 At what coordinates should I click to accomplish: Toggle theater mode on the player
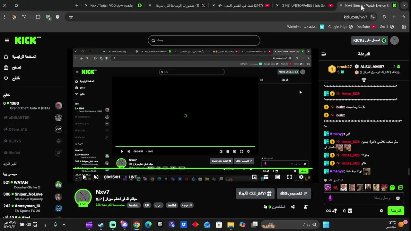coord(278,177)
